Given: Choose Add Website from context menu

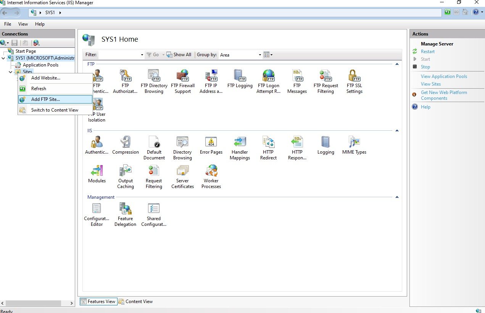Looking at the screenshot, I should tap(55, 78).
